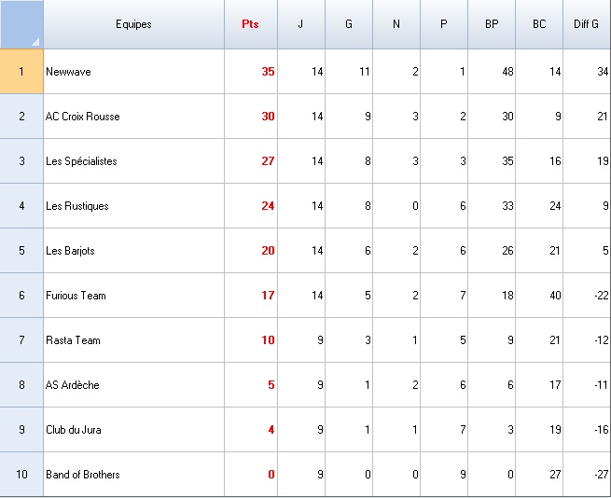Click the Newwave team cell

coord(133,71)
